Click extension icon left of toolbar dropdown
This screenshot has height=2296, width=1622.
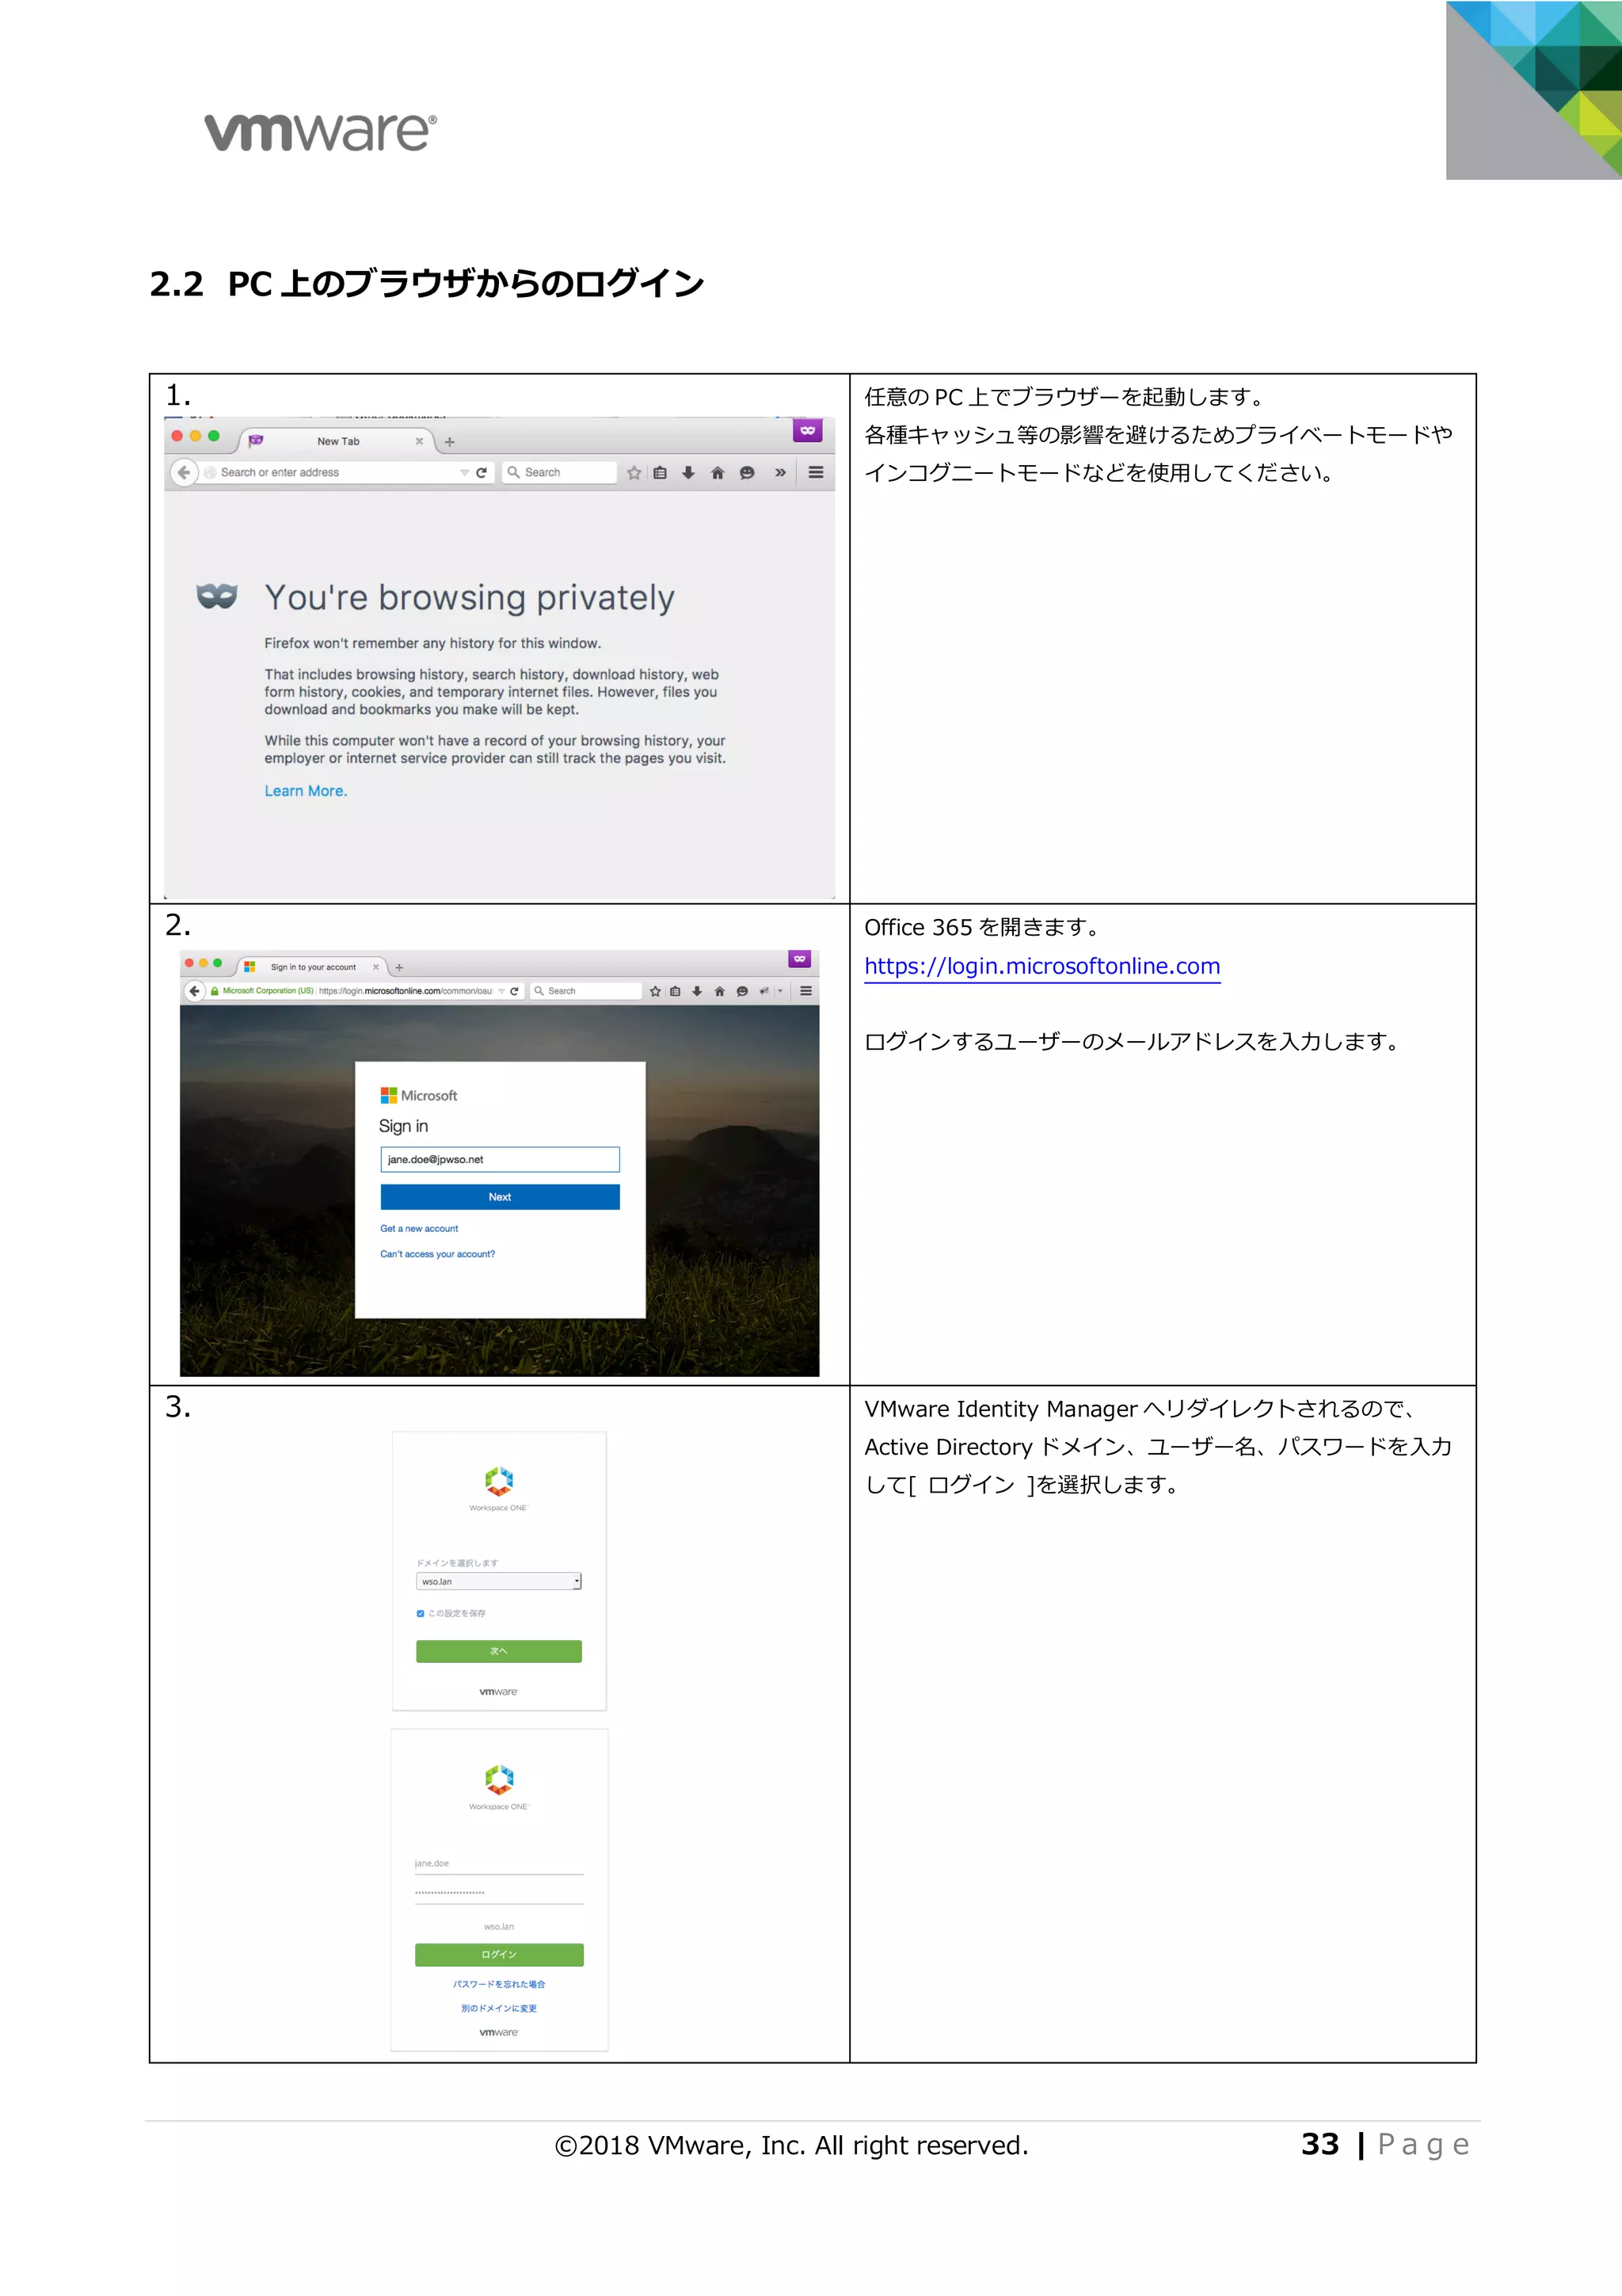764,991
